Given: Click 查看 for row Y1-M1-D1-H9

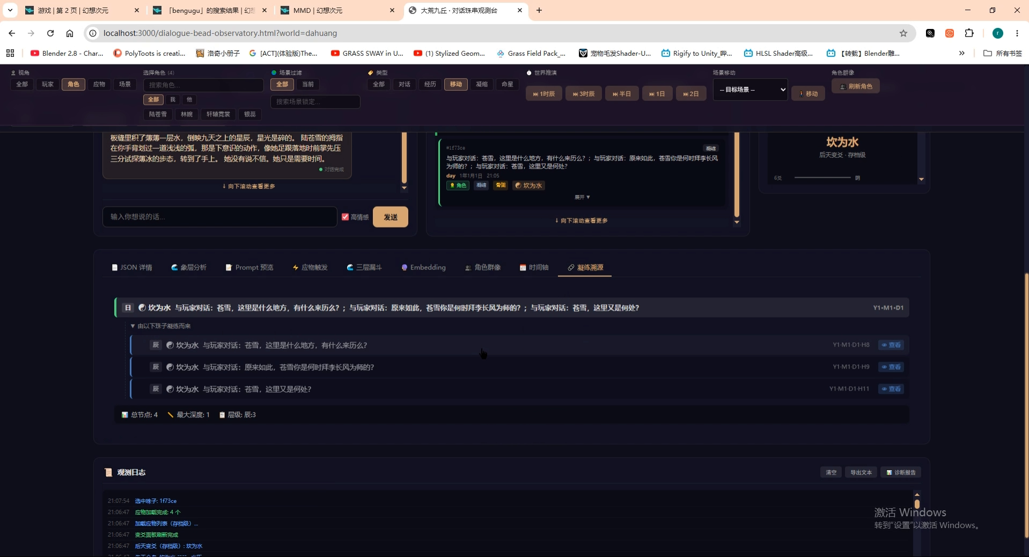Looking at the screenshot, I should [x=891, y=367].
